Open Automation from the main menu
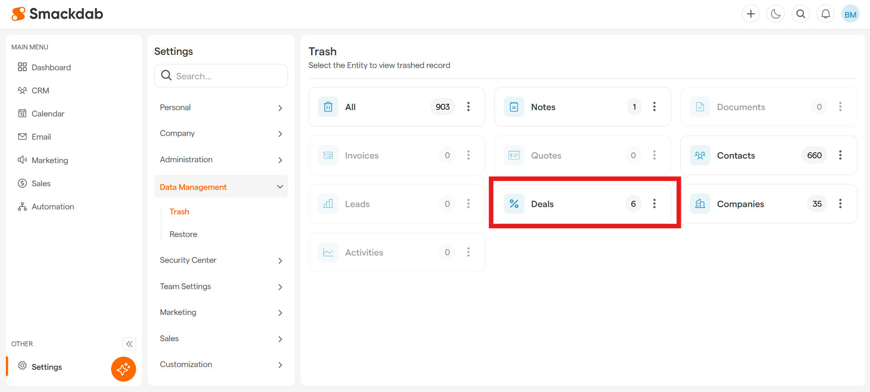Screen dimensions: 870x392 pos(53,207)
